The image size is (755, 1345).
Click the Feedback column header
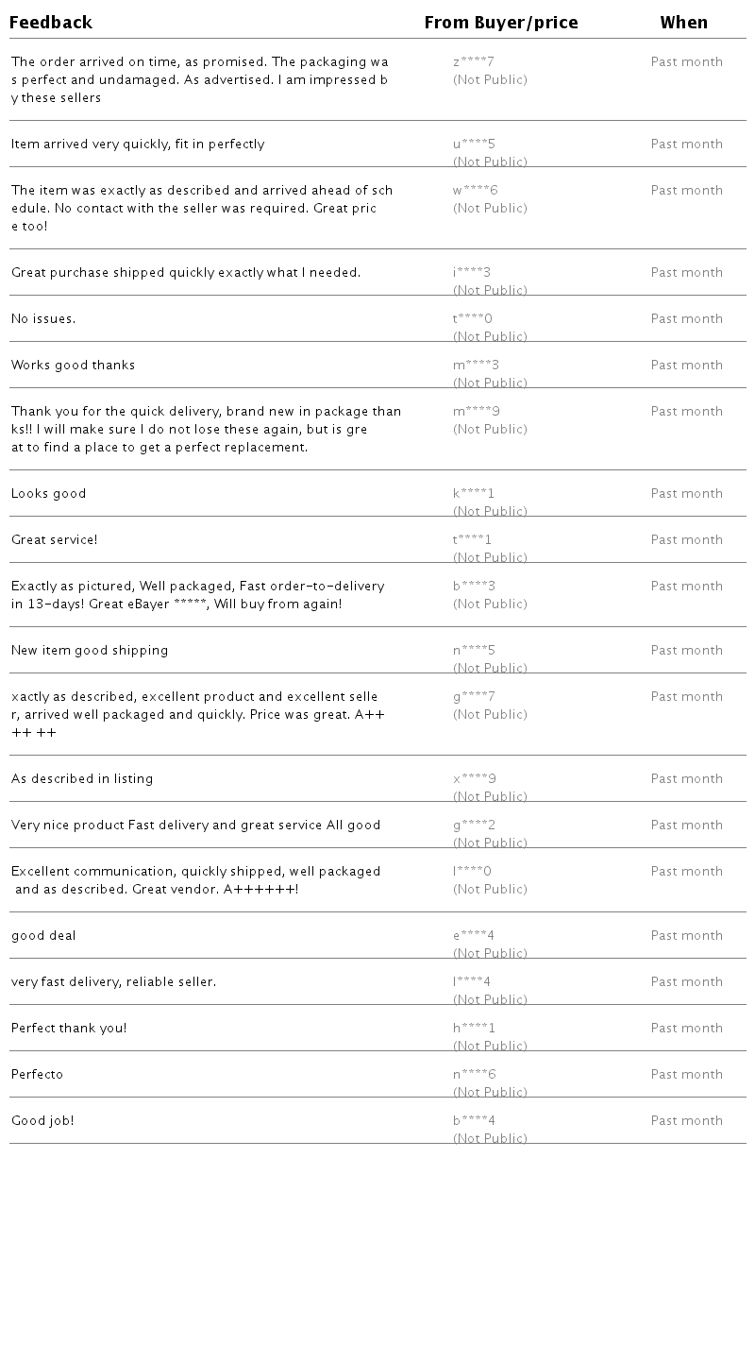pos(51,23)
